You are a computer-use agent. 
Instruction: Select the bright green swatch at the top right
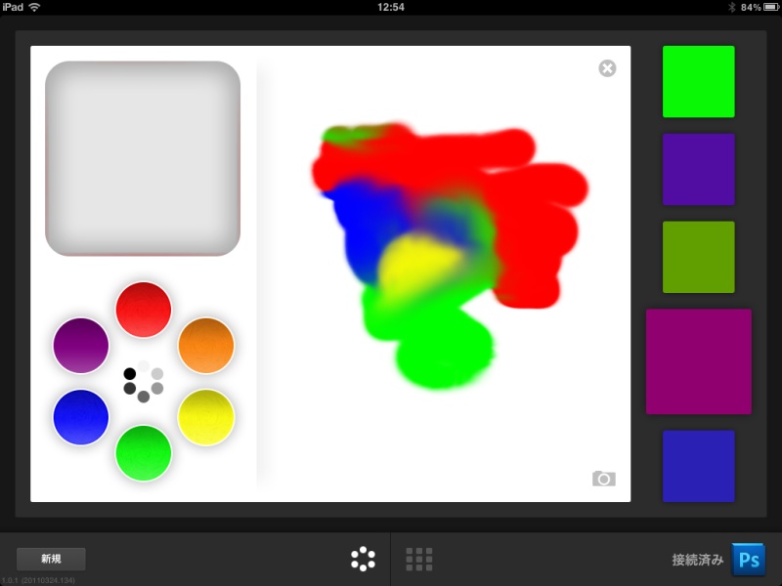[699, 81]
